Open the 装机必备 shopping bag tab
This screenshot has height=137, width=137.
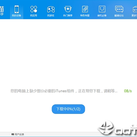pos(102,11)
